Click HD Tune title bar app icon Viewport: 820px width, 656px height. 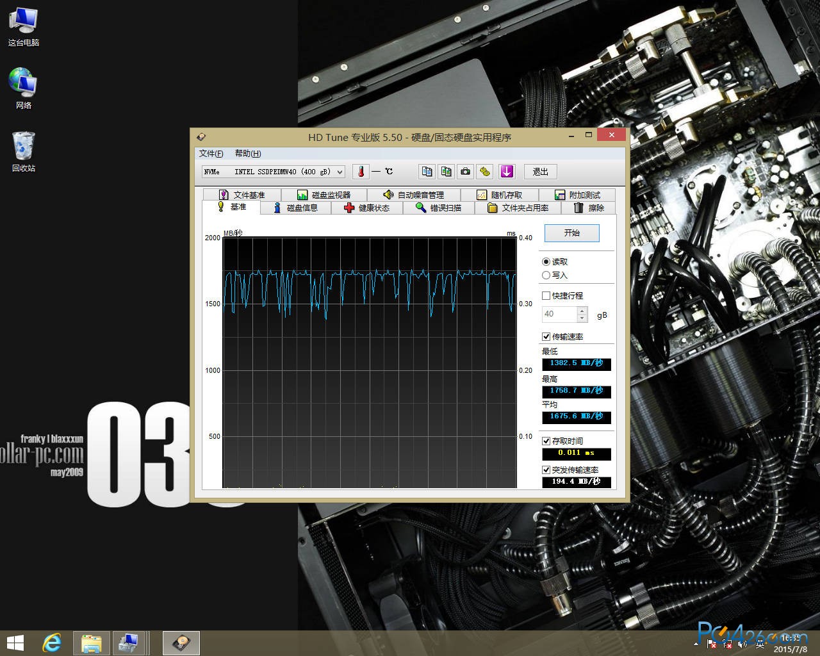tap(202, 136)
